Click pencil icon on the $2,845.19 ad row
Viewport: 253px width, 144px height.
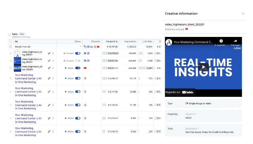coord(49,78)
